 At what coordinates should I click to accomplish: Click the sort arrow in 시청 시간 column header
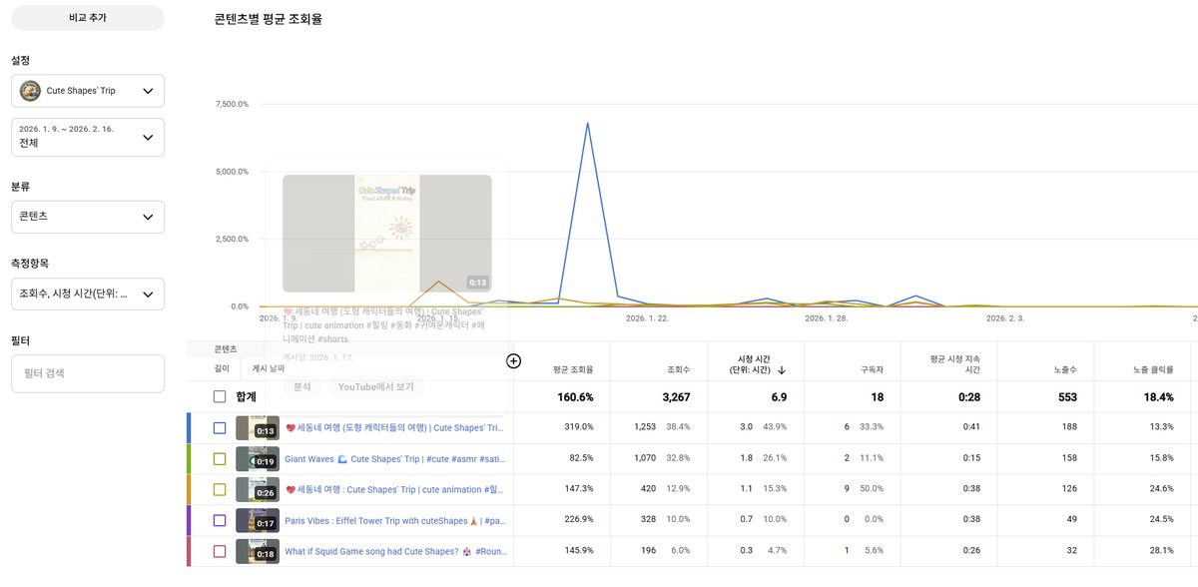tap(782, 370)
